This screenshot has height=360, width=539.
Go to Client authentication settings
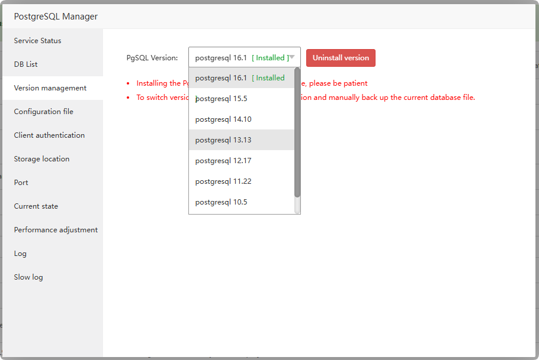click(x=53, y=135)
